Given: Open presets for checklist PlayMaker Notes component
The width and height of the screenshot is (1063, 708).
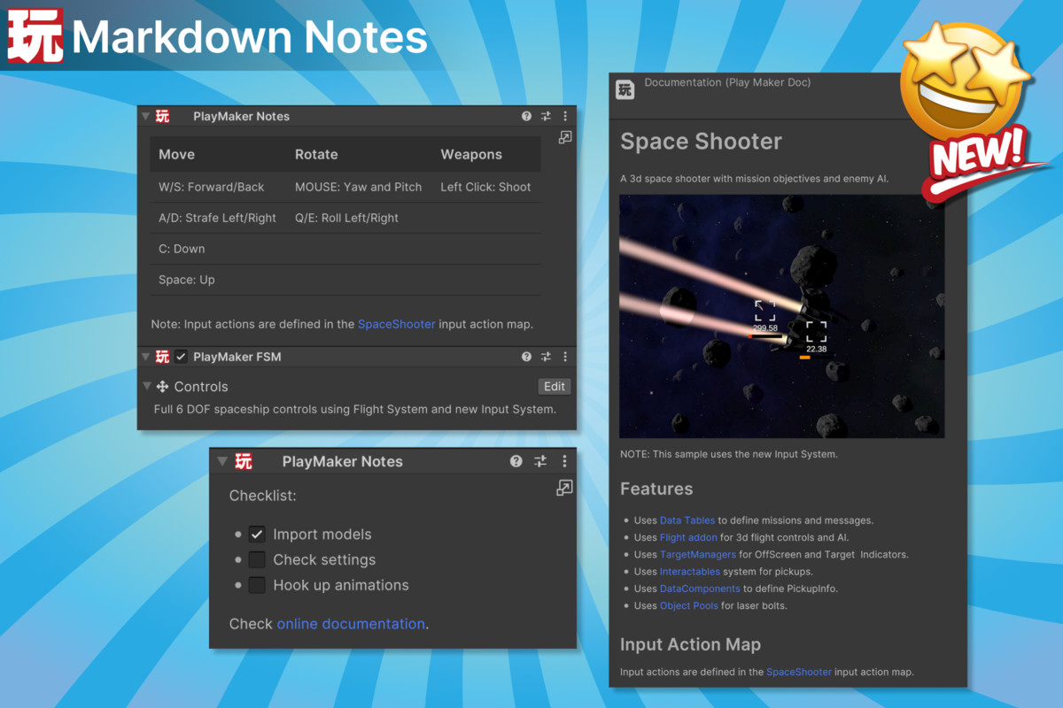Looking at the screenshot, I should pos(540,461).
